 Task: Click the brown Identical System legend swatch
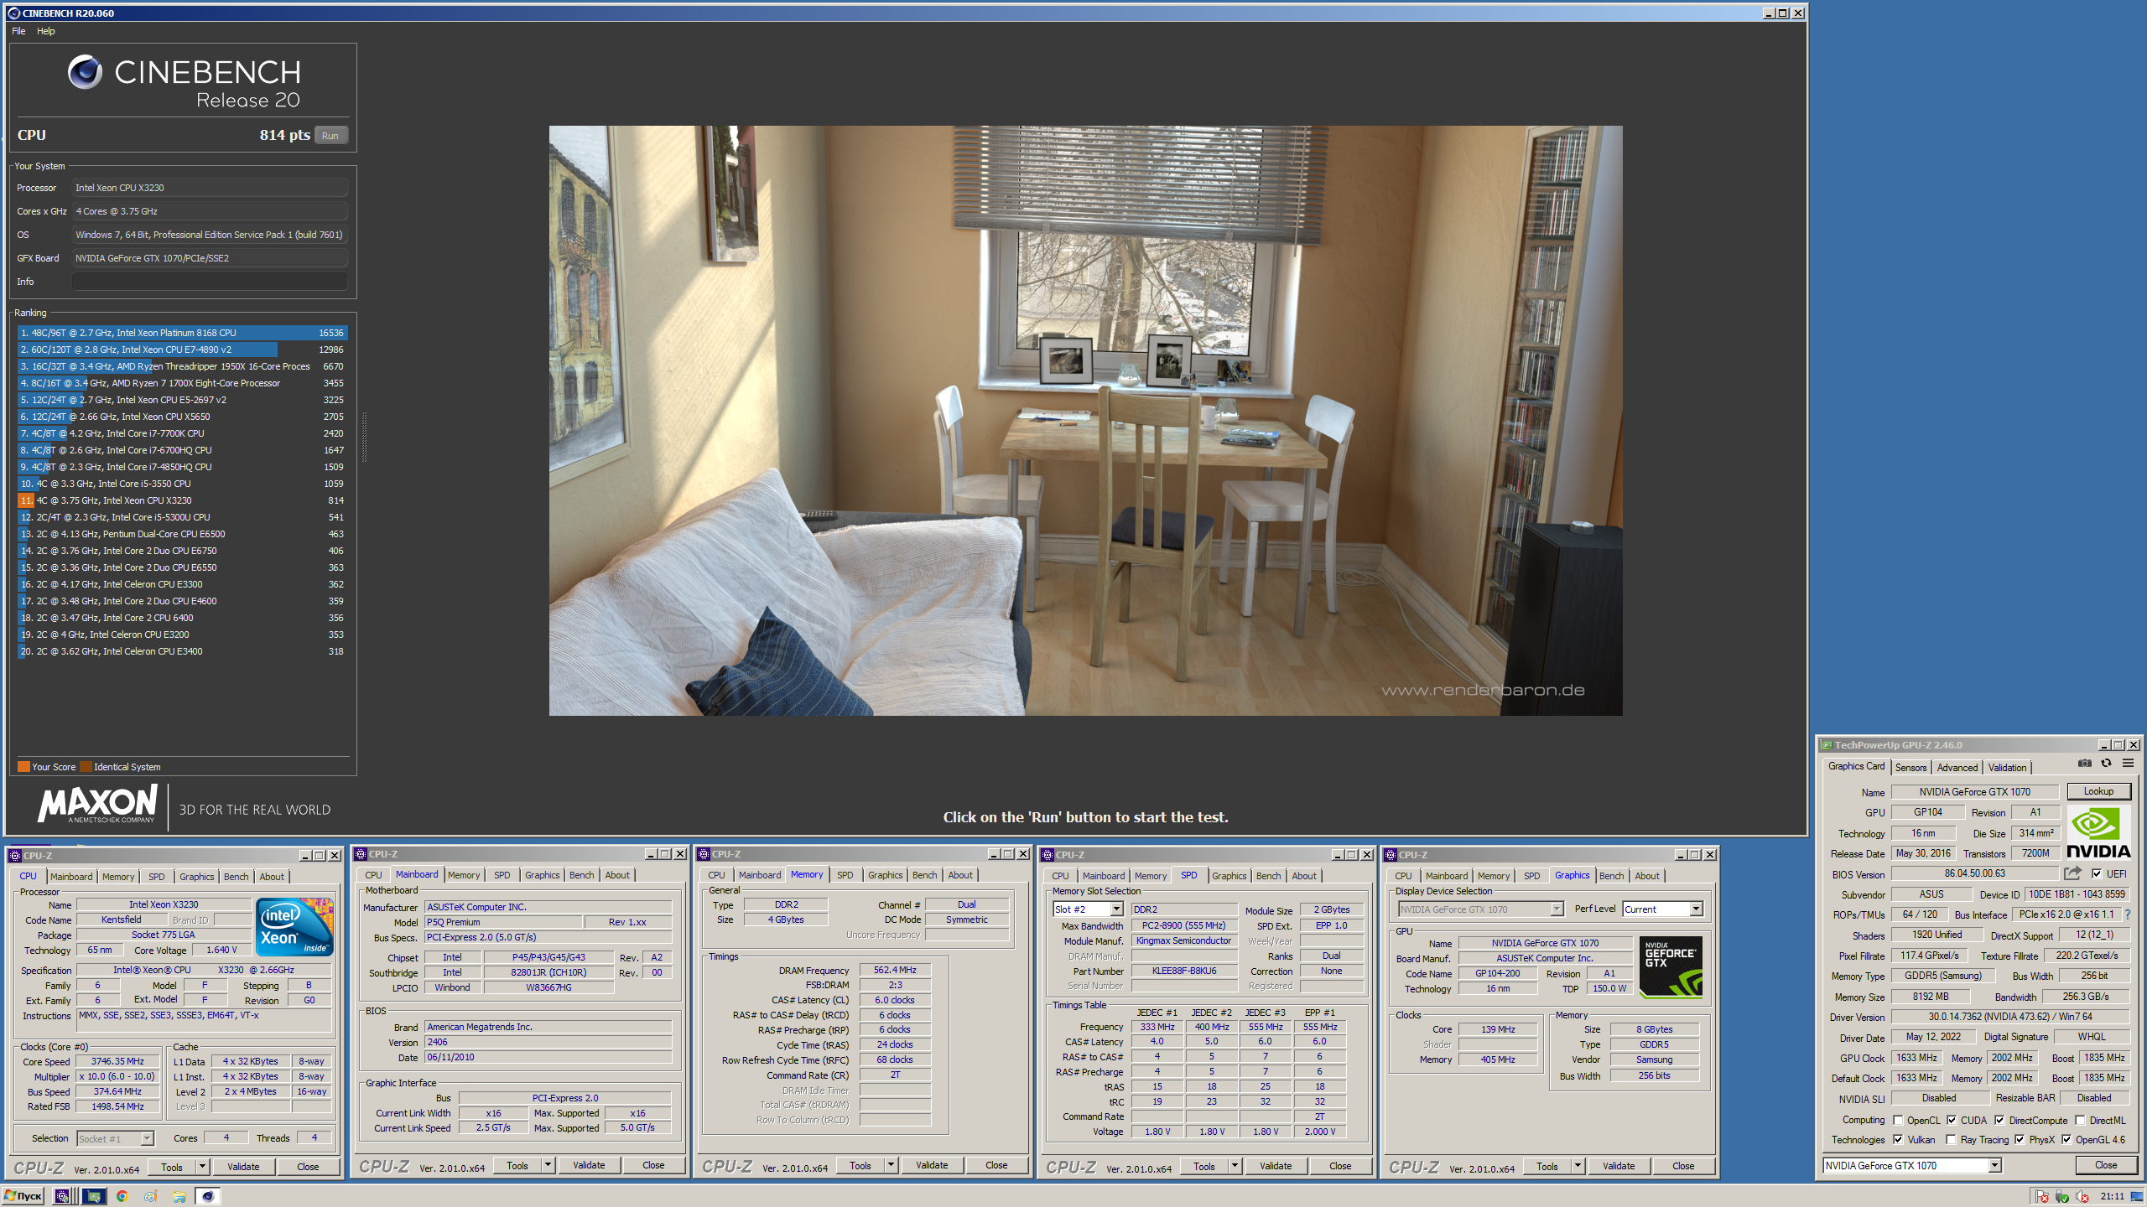click(86, 766)
